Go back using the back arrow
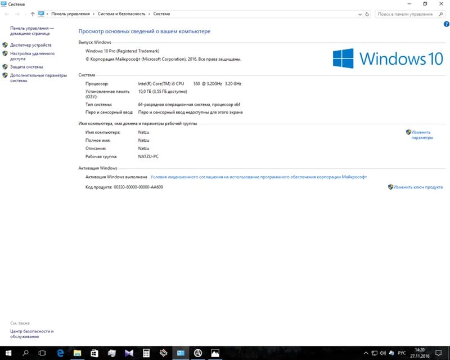Screen dimensions: 450x360 coord(7,14)
